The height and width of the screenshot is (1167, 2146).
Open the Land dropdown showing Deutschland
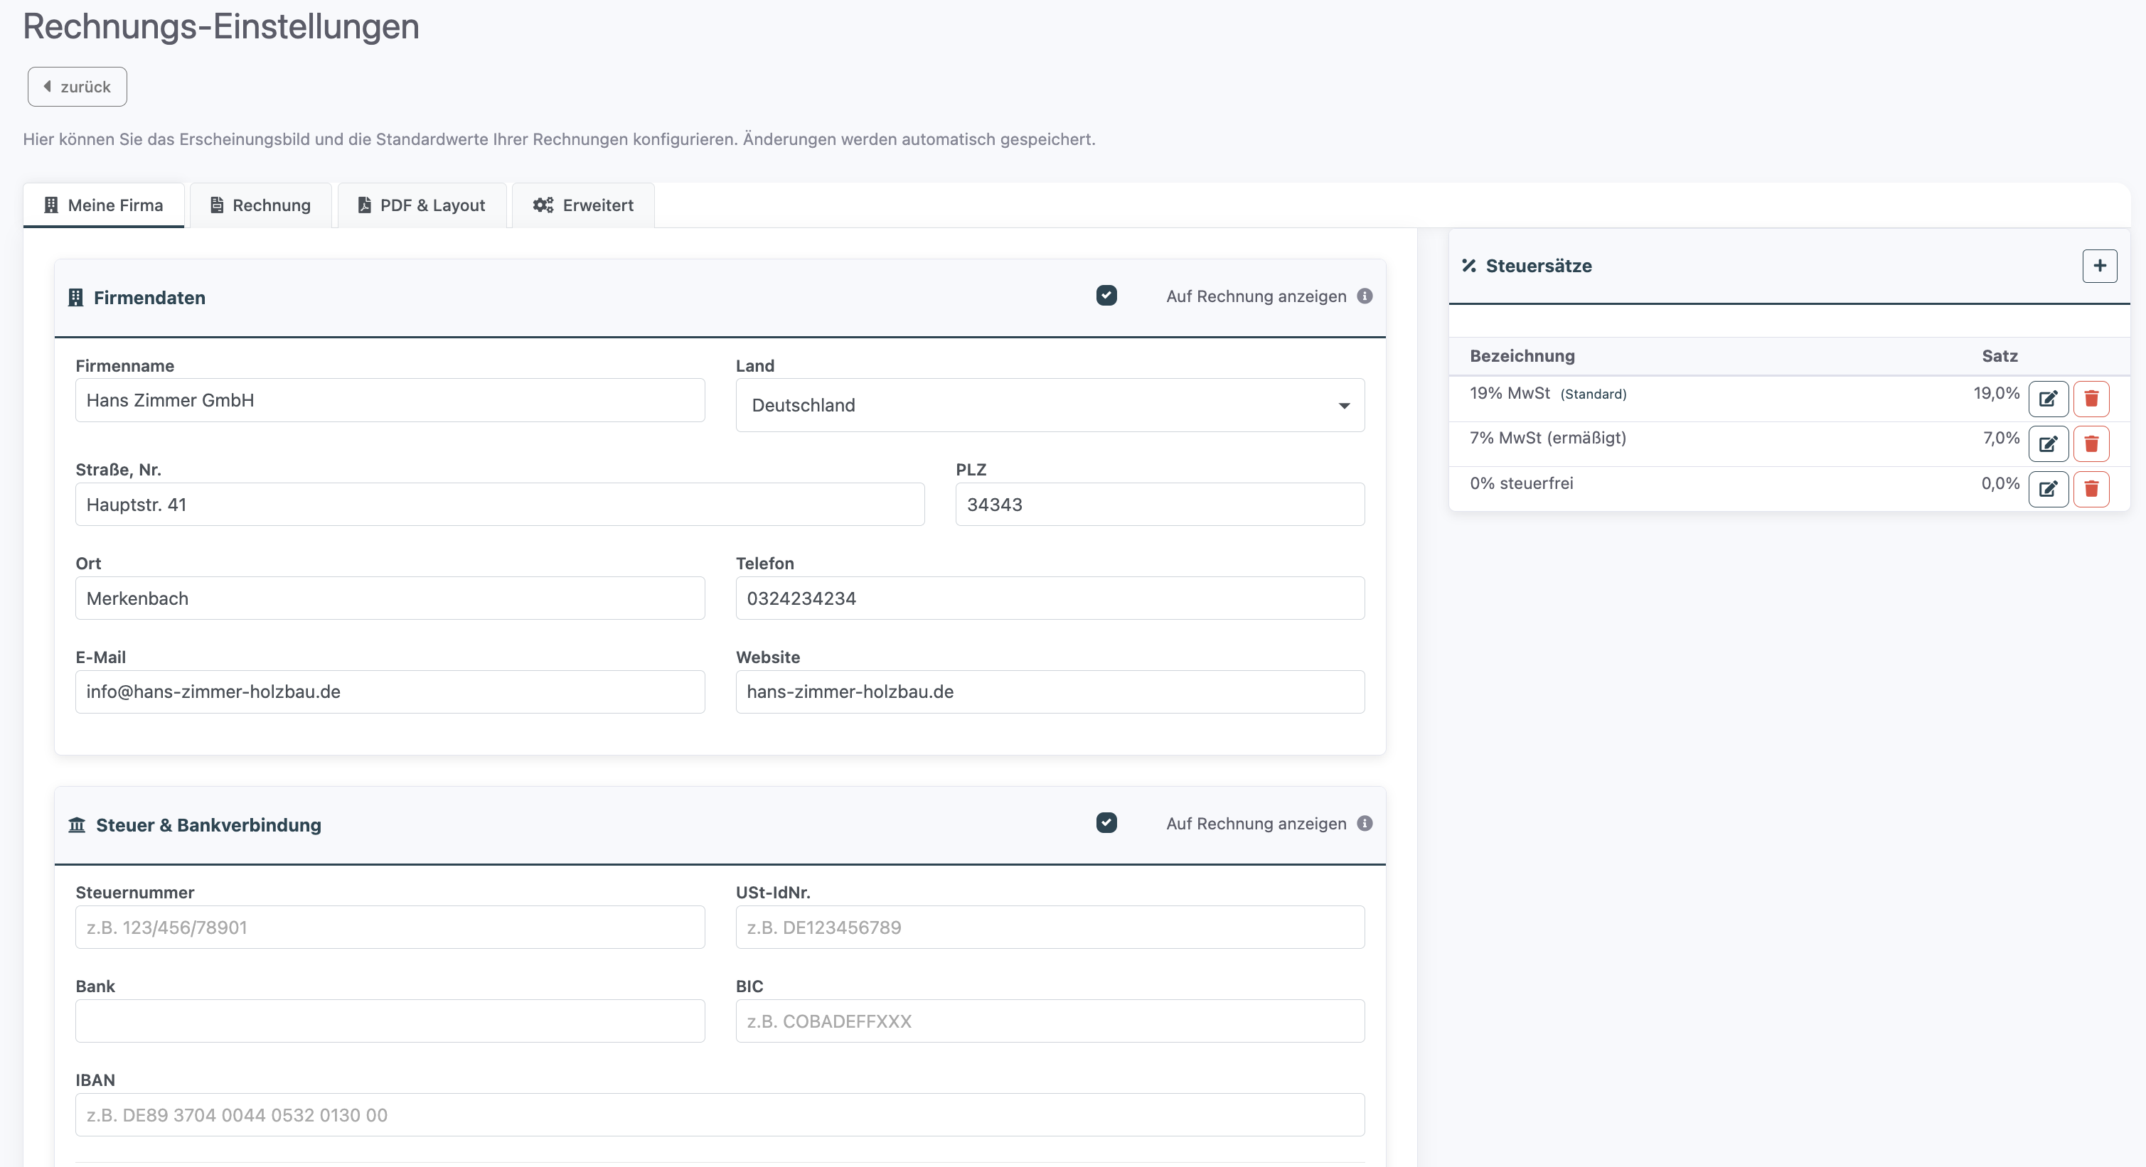(1050, 405)
